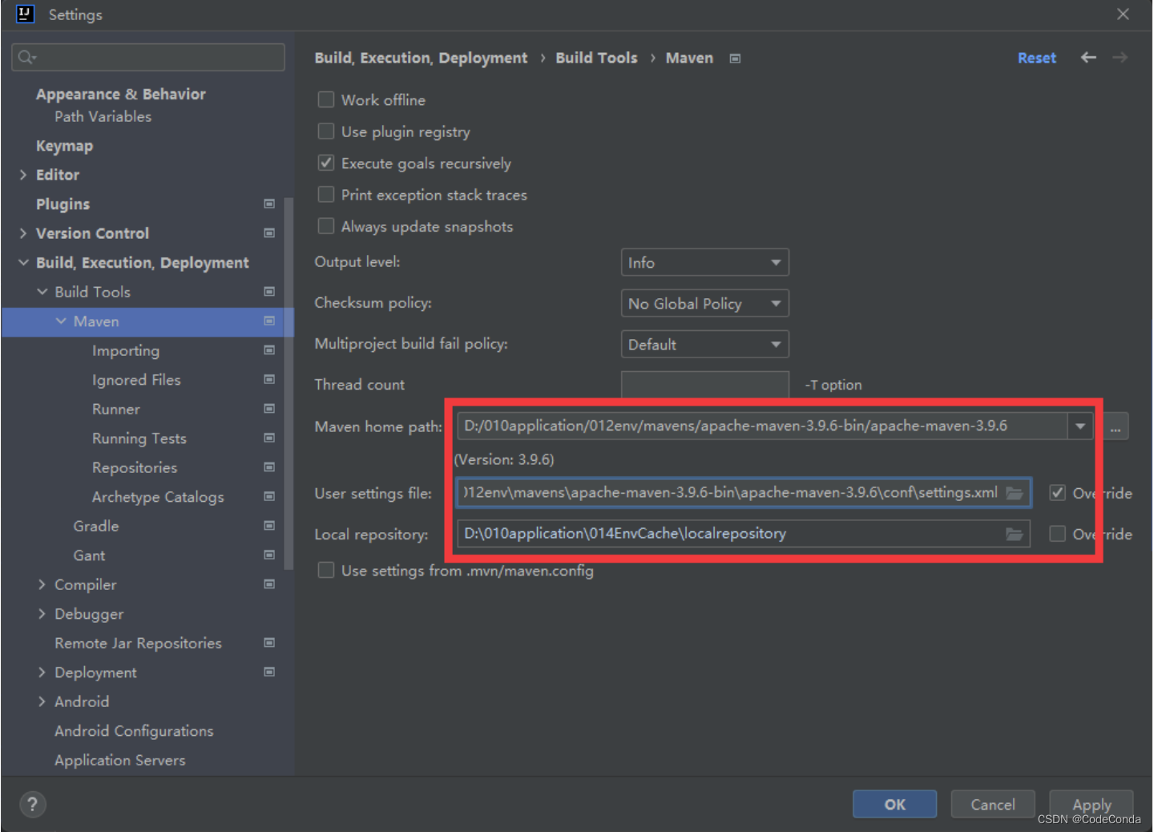The image size is (1154, 832).
Task: Click project-level icon on Importing row
Action: [269, 350]
